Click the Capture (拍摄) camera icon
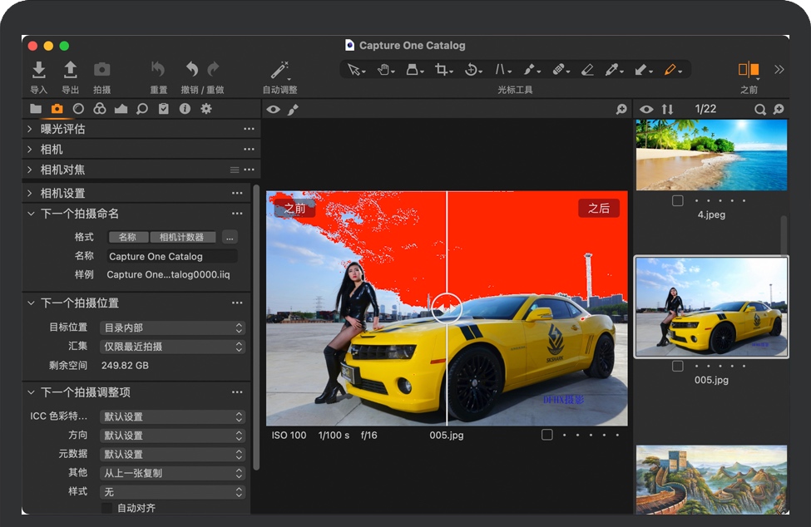Screen dimensions: 811x527 point(101,70)
